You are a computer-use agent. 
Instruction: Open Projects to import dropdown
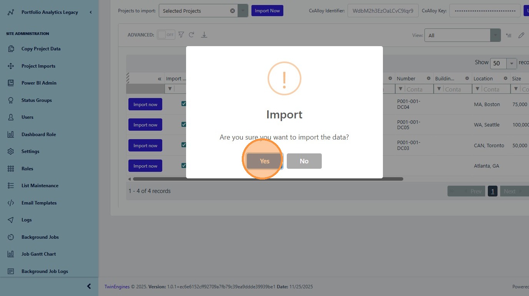[243, 11]
